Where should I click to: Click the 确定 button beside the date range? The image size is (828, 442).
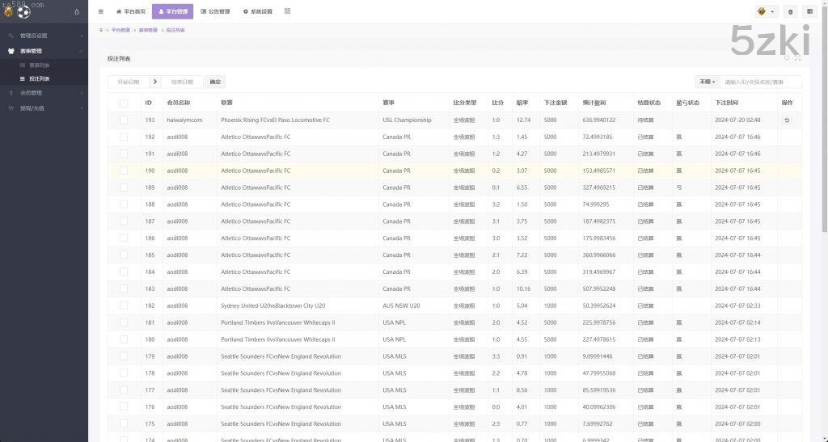pyautogui.click(x=214, y=82)
